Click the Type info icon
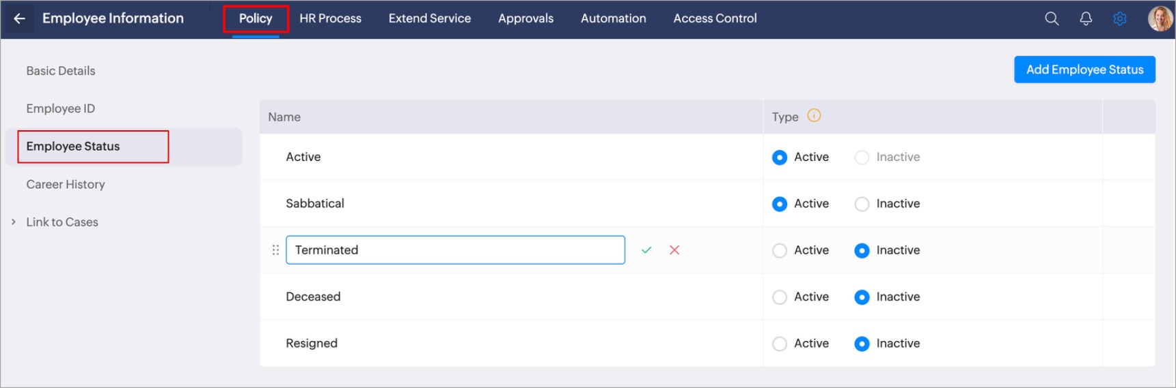The height and width of the screenshot is (388, 1176). [x=814, y=115]
